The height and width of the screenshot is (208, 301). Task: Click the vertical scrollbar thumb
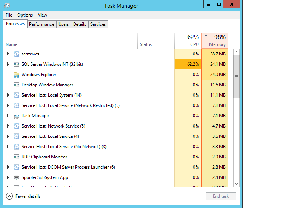[x=237, y=77]
